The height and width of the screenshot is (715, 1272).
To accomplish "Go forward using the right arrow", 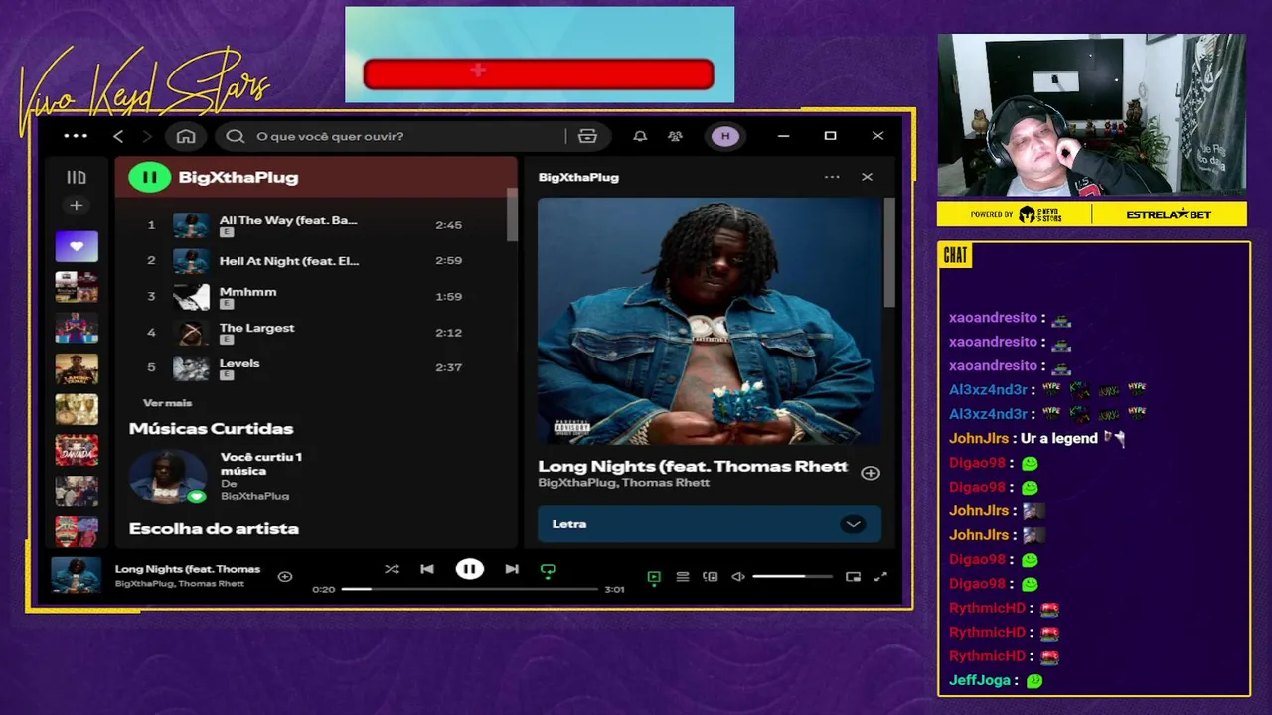I will click(x=147, y=136).
